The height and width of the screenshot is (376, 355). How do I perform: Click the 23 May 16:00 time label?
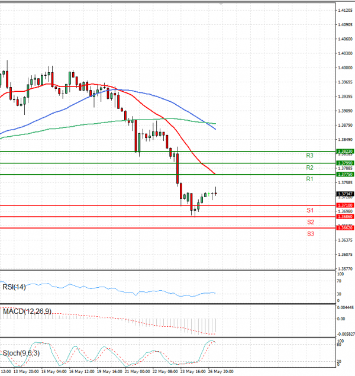193,371
